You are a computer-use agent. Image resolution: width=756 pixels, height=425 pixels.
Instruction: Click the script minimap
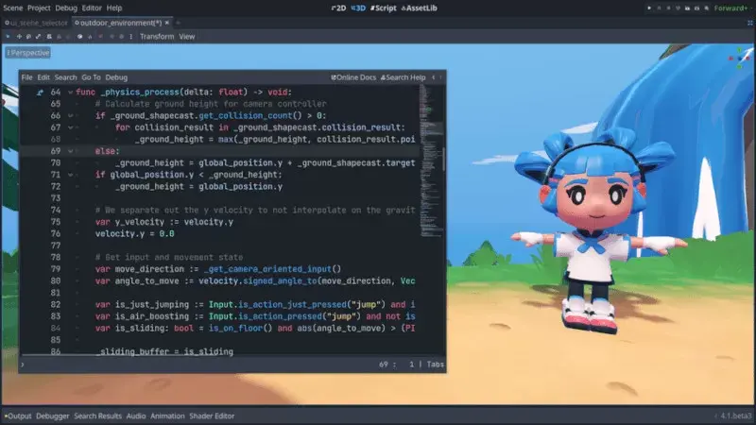point(430,161)
